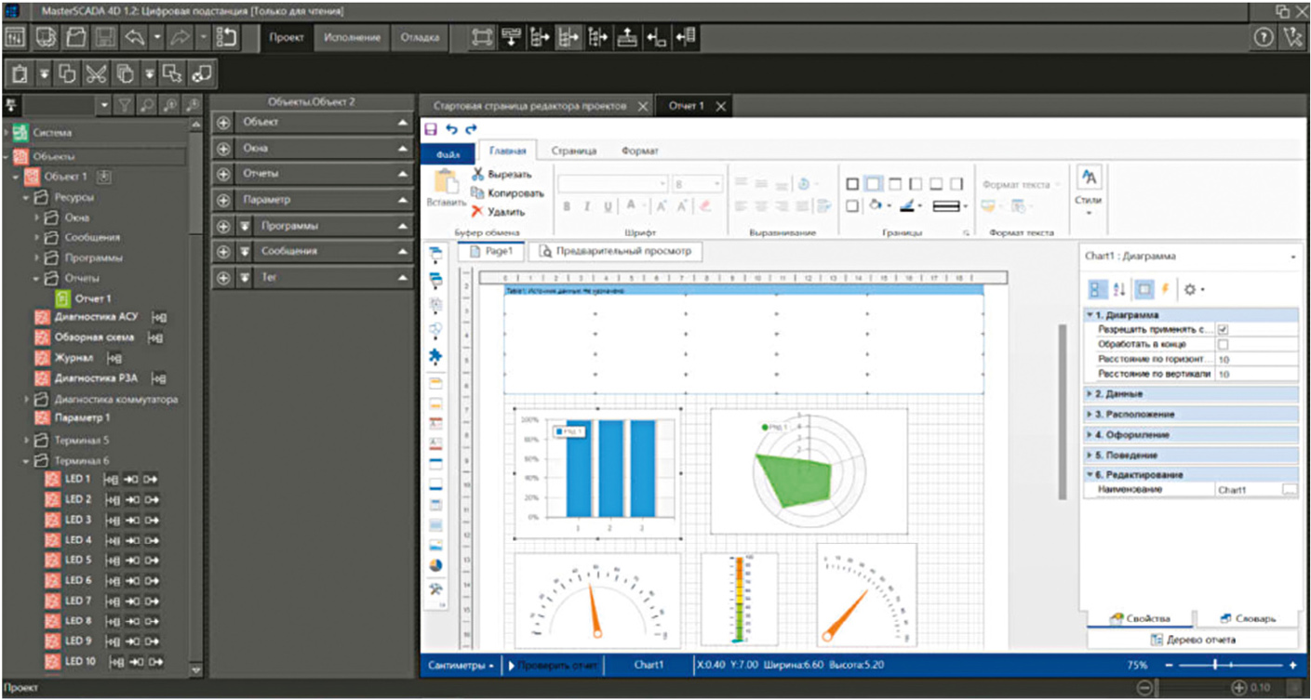Click the Копировать button in ribbon
The image size is (1311, 700).
point(507,192)
